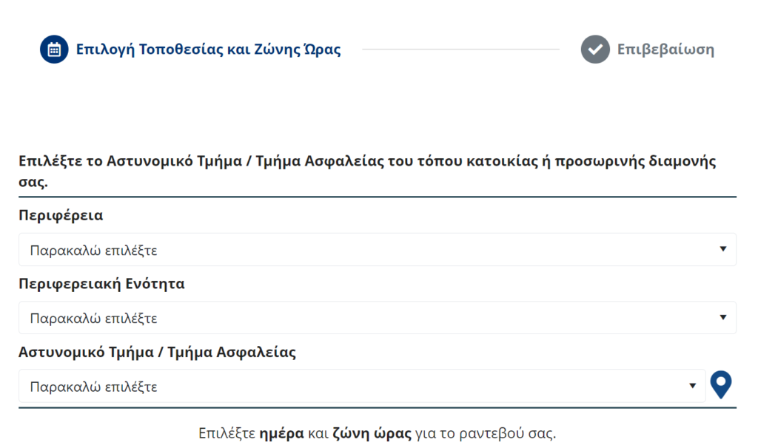Click the calendar icon next to Επιλογή Τοποθεσίας
The image size is (758, 448).
pos(53,49)
